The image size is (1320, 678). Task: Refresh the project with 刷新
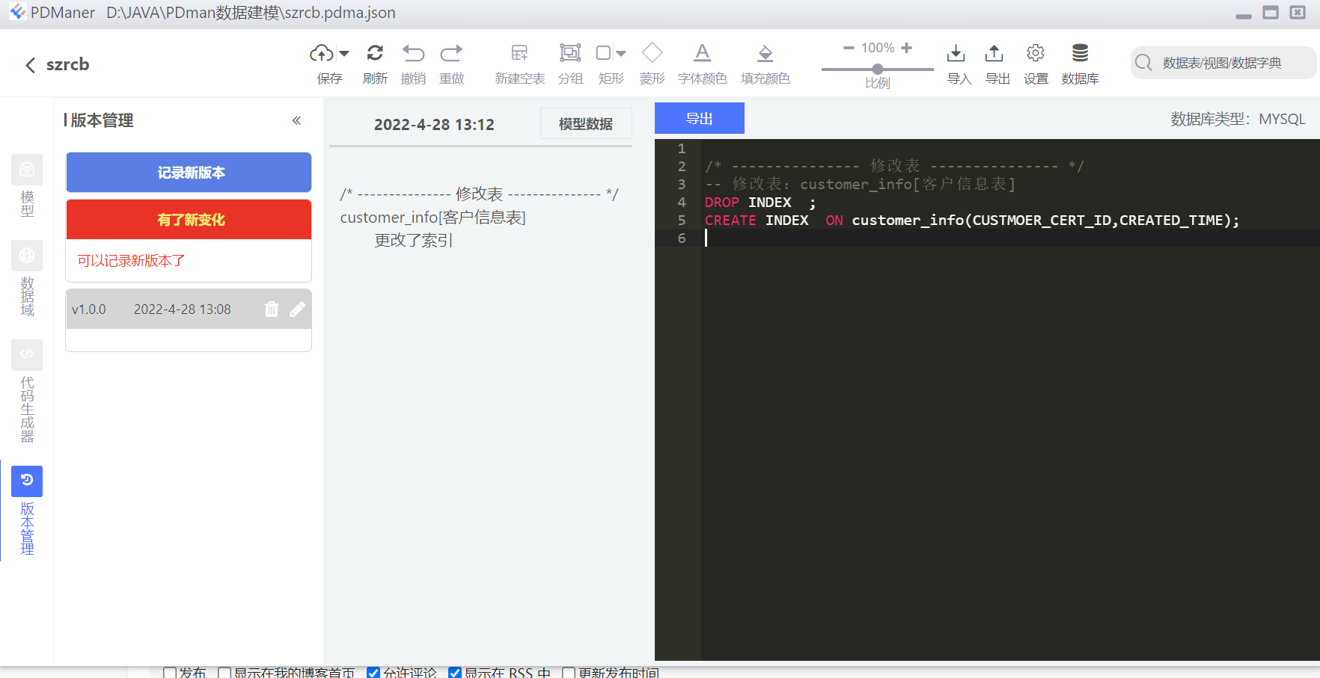pyautogui.click(x=375, y=64)
